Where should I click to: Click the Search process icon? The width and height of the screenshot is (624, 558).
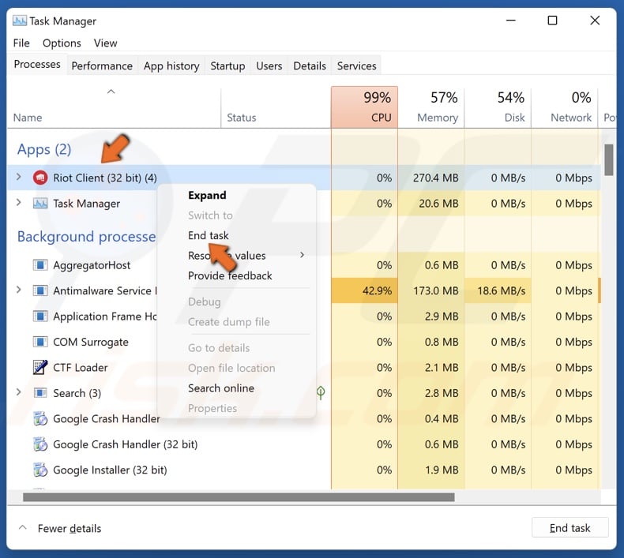(x=40, y=393)
